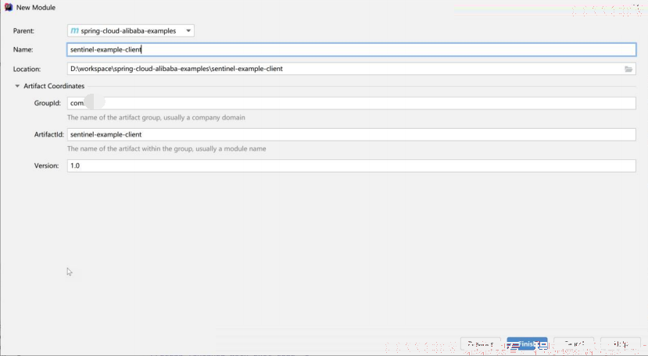Click into the Name input field

click(351, 49)
